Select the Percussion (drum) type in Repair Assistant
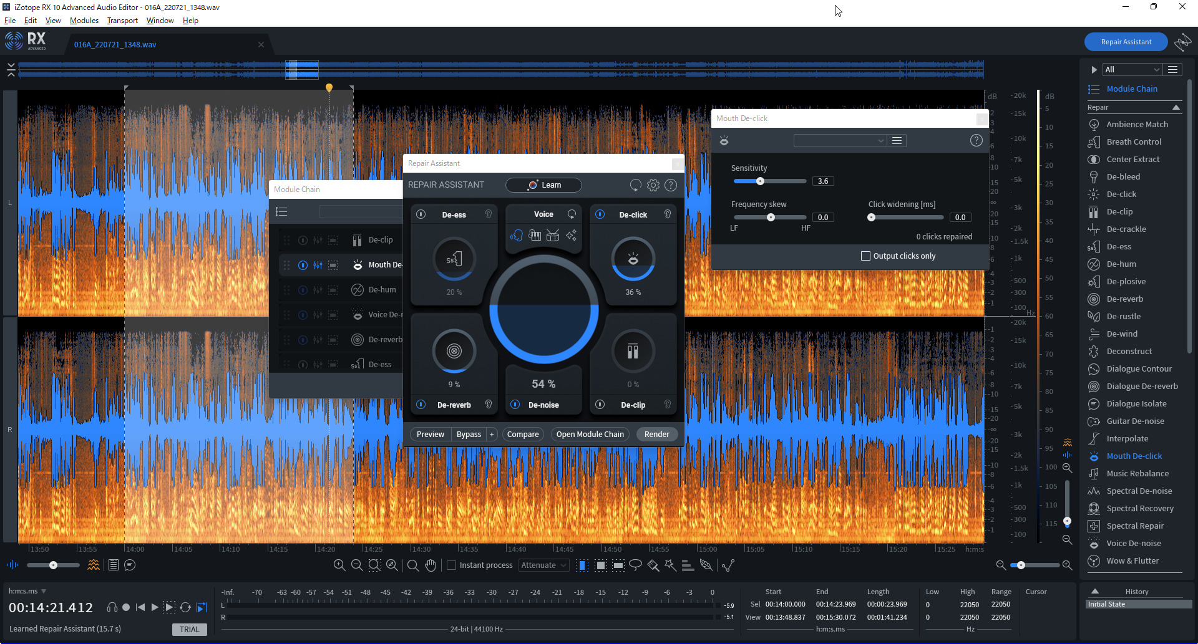The height and width of the screenshot is (644, 1198). [553, 236]
